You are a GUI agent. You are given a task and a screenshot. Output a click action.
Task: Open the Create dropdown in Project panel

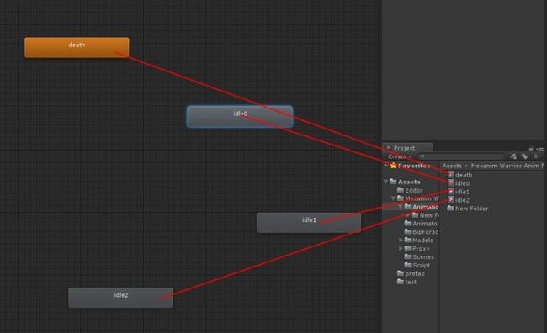pos(400,157)
